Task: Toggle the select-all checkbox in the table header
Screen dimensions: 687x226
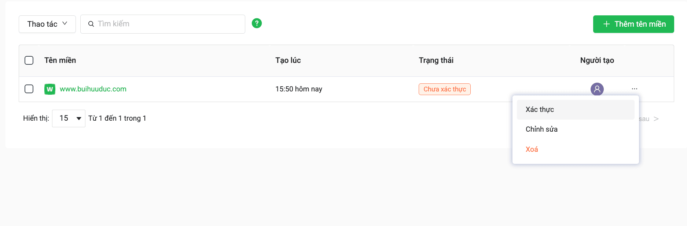Action: (29, 60)
